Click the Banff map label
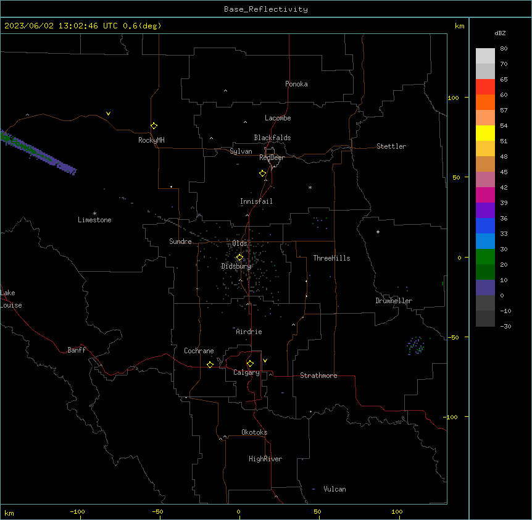The image size is (532, 520). coord(77,350)
